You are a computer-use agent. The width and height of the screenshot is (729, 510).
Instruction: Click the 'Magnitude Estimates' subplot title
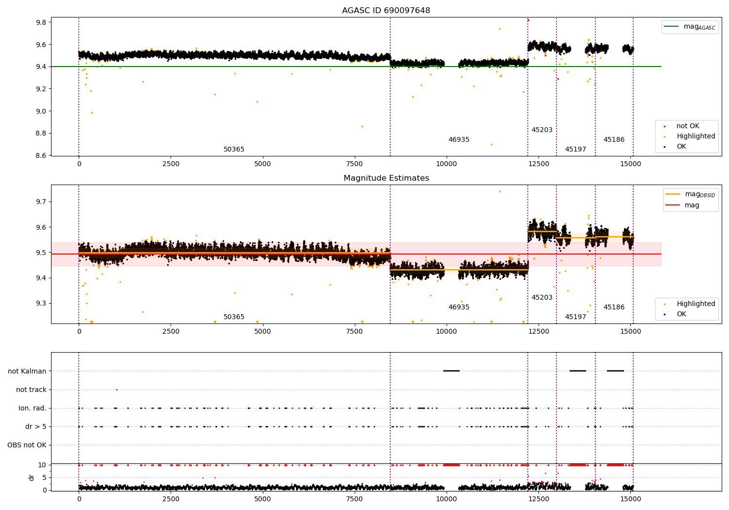[x=386, y=178]
